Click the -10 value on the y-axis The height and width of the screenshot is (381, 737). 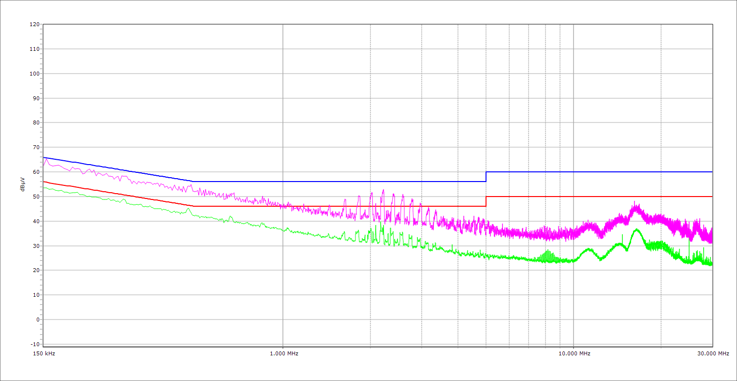click(34, 344)
